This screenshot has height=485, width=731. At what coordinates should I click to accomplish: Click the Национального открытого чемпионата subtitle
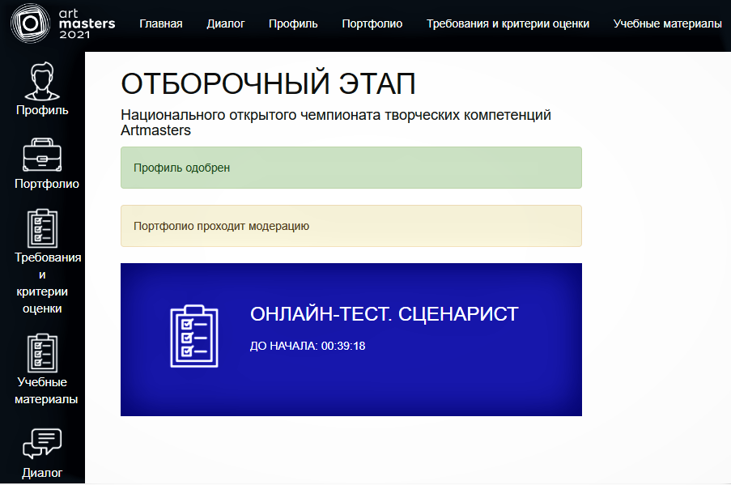336,122
